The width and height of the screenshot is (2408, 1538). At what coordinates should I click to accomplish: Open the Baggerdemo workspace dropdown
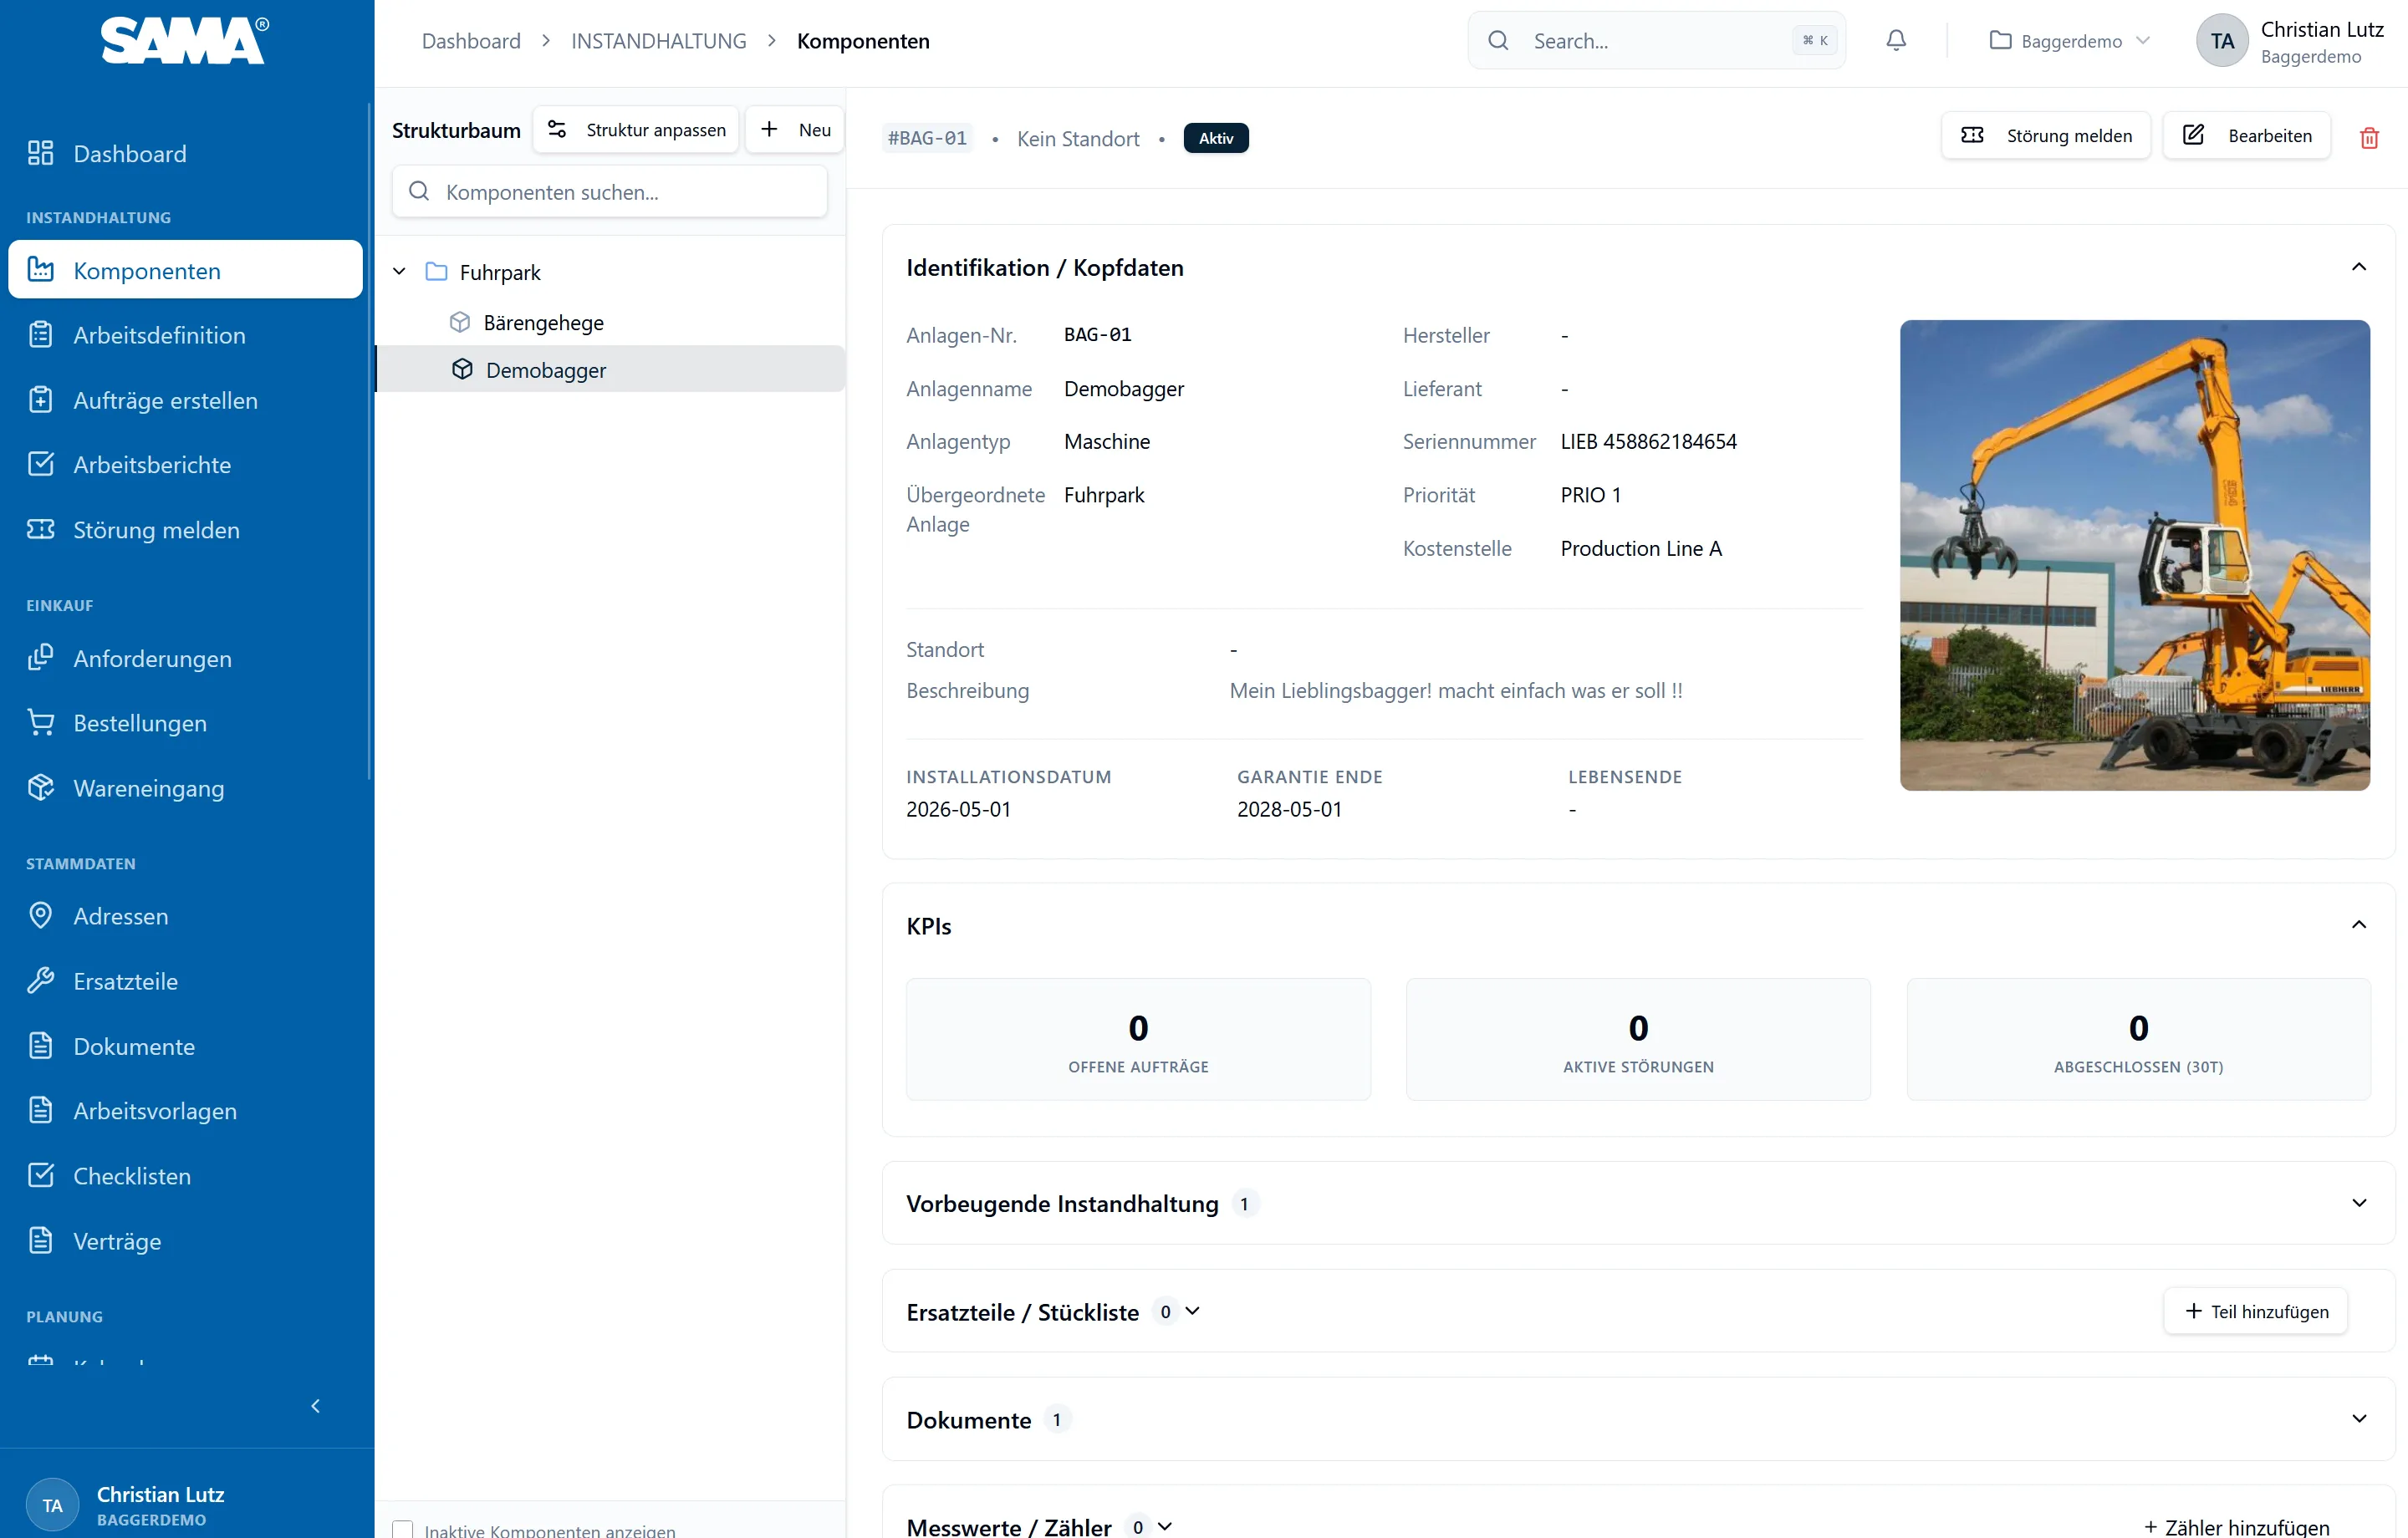click(2069, 41)
